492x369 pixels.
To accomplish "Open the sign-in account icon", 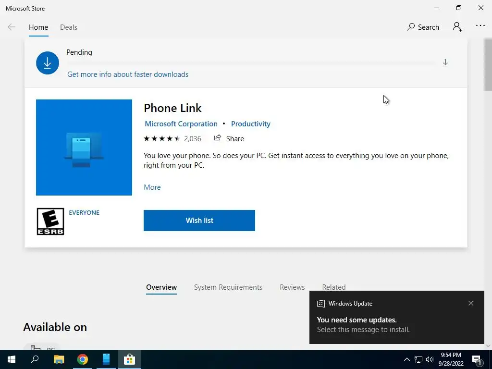I will pyautogui.click(x=457, y=27).
